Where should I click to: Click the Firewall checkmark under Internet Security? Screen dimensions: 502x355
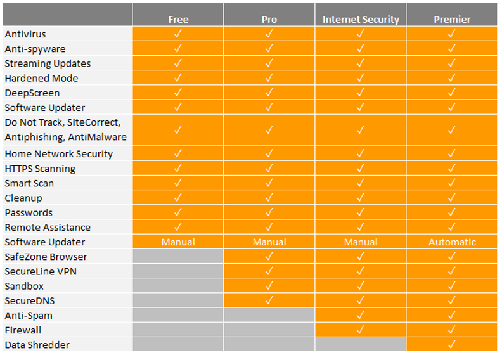point(361,330)
